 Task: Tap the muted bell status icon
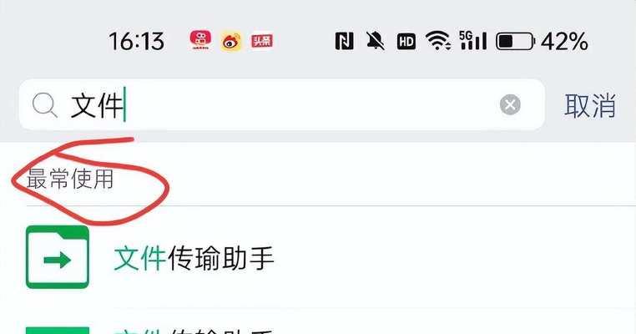(376, 41)
